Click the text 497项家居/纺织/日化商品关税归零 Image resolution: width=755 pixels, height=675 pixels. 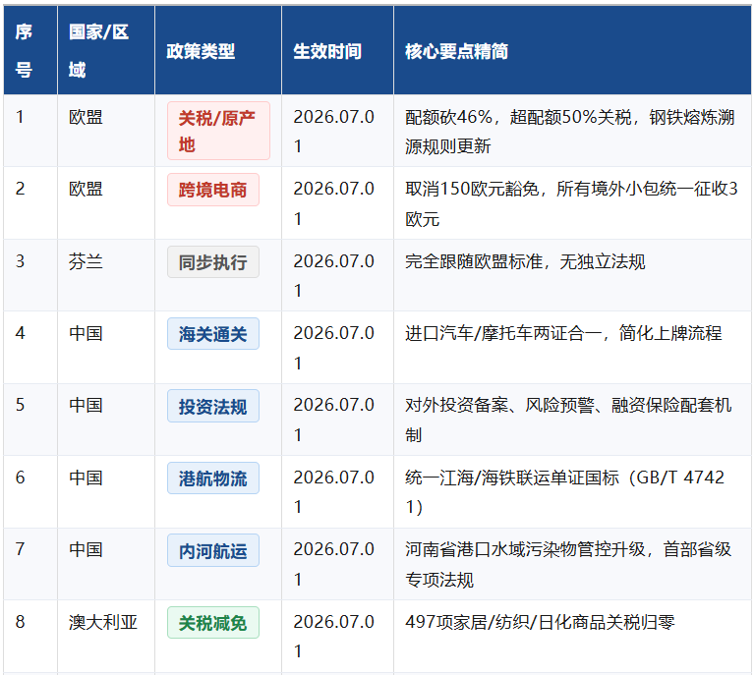[540, 622]
